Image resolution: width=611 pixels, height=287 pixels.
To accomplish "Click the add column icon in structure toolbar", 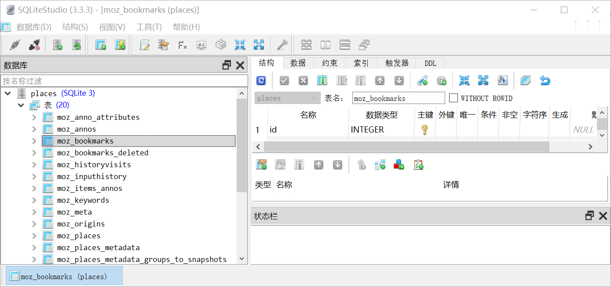I will [x=322, y=80].
